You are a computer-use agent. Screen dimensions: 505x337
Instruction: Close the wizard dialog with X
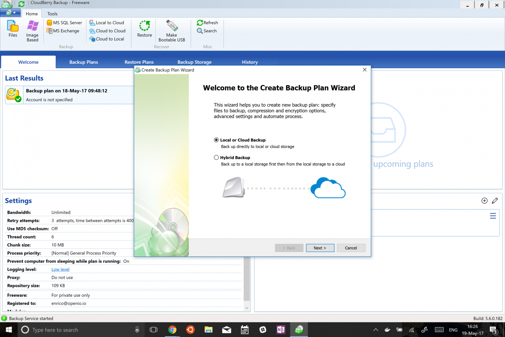click(x=364, y=70)
